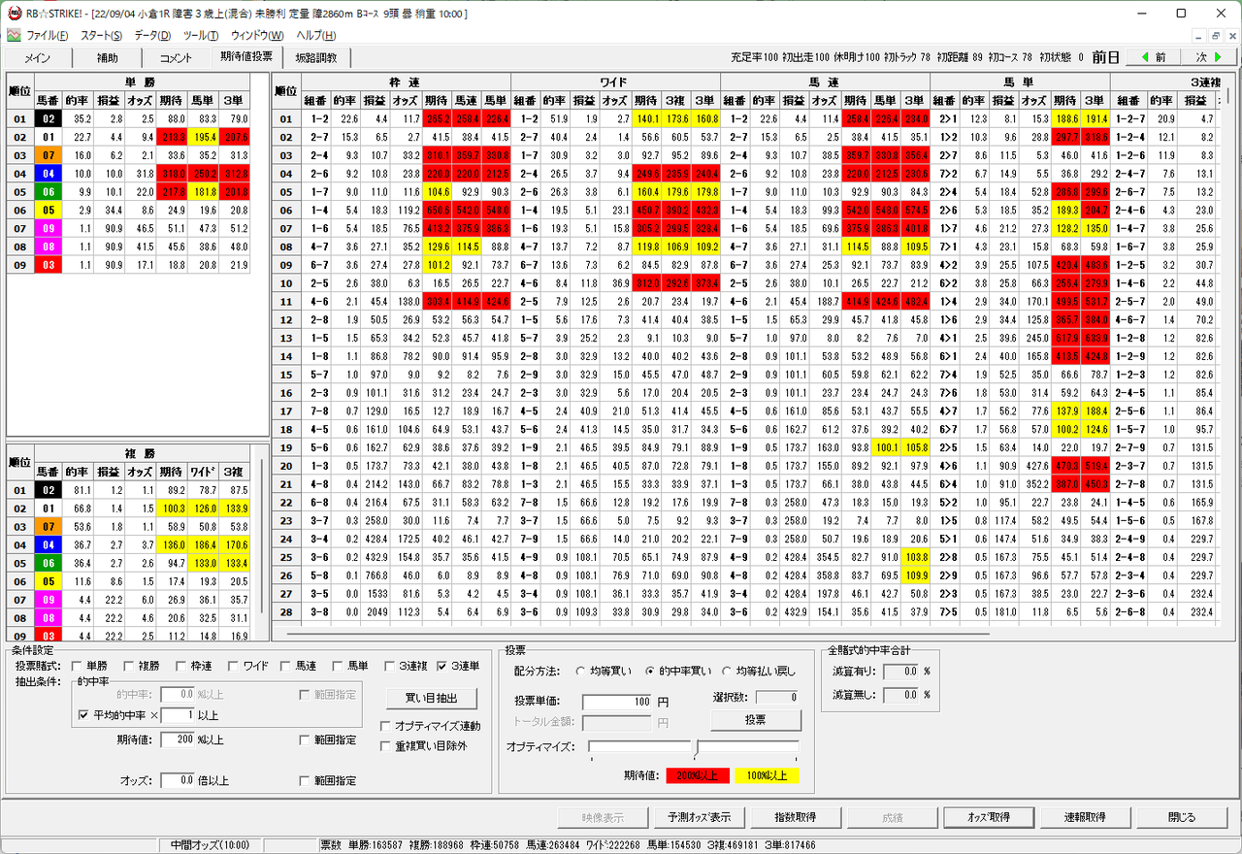
Task: Click the 投票単価 amount input field
Action: pos(618,702)
